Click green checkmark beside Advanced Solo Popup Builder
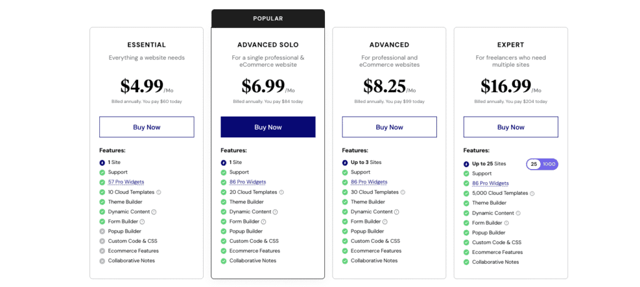640x287 pixels. click(224, 231)
